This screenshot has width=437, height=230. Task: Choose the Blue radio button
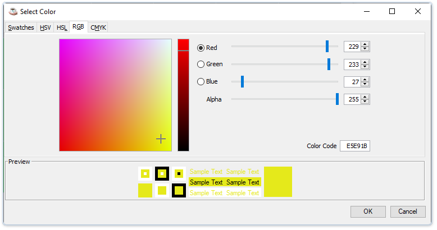pos(201,82)
